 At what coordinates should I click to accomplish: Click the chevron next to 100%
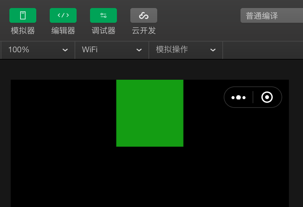[x=65, y=50]
